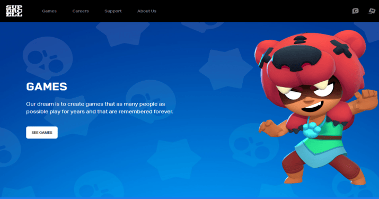Click the star shape left of the character's hat
The width and height of the screenshot is (379, 199).
pos(225,69)
